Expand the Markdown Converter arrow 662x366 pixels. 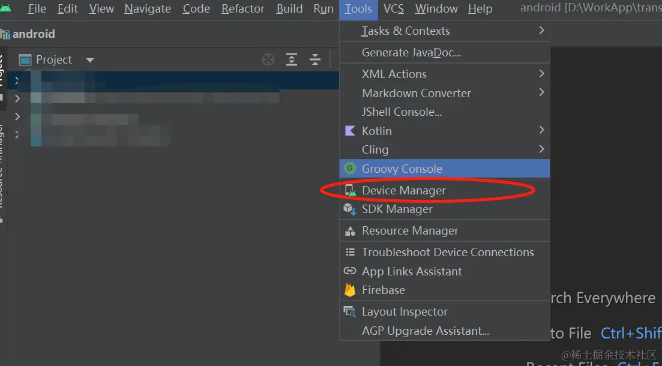point(541,92)
